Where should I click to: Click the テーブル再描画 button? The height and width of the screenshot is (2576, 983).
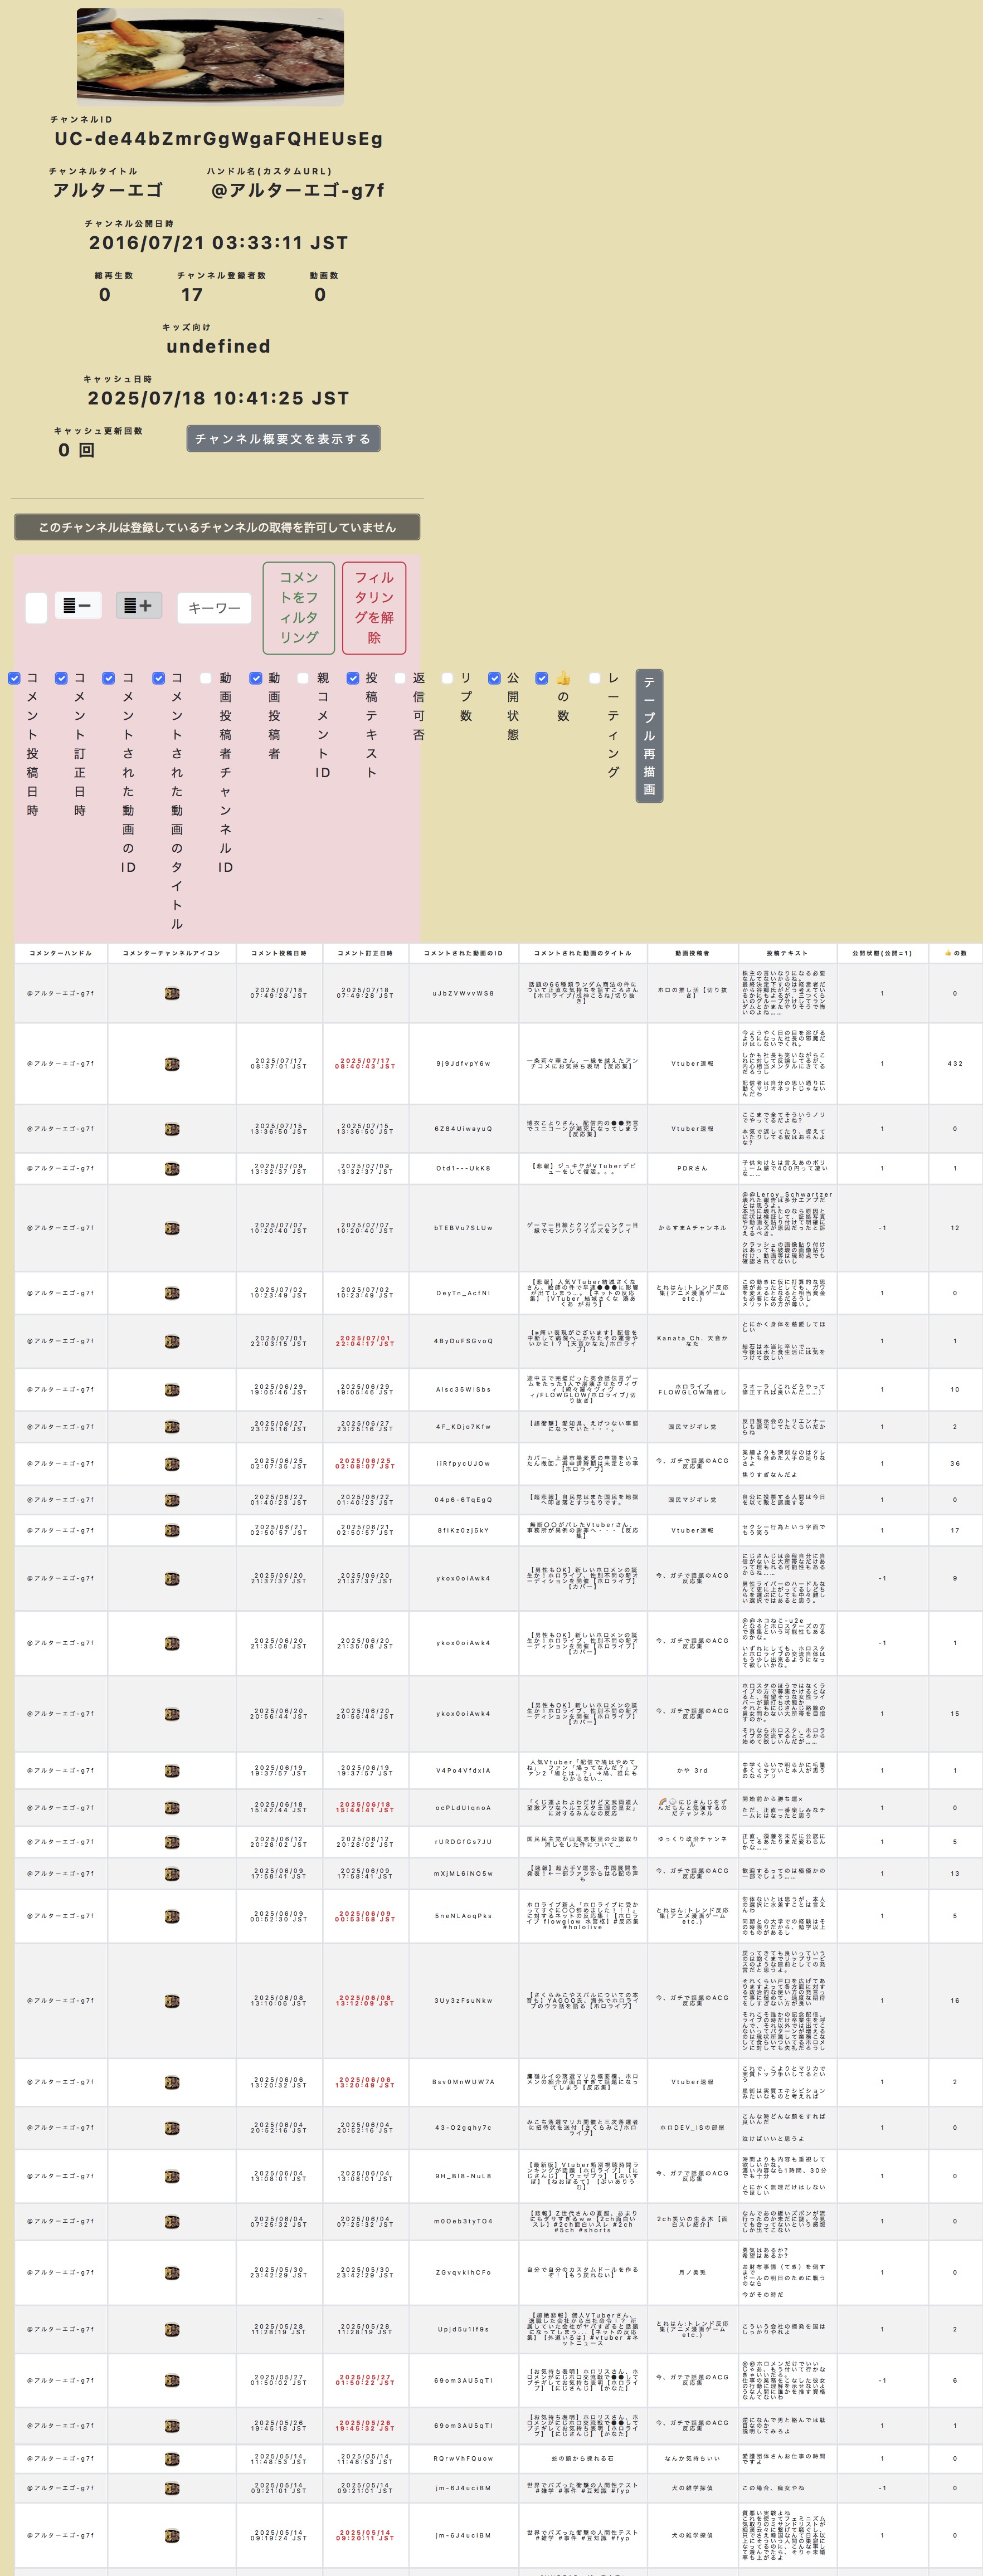[649, 736]
